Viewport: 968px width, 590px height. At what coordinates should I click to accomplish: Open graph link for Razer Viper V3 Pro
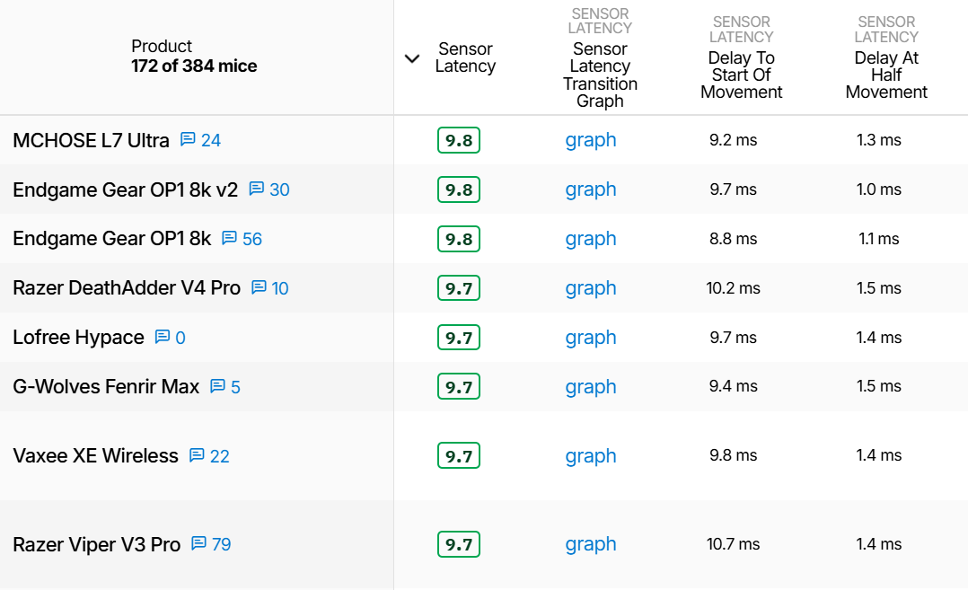591,544
